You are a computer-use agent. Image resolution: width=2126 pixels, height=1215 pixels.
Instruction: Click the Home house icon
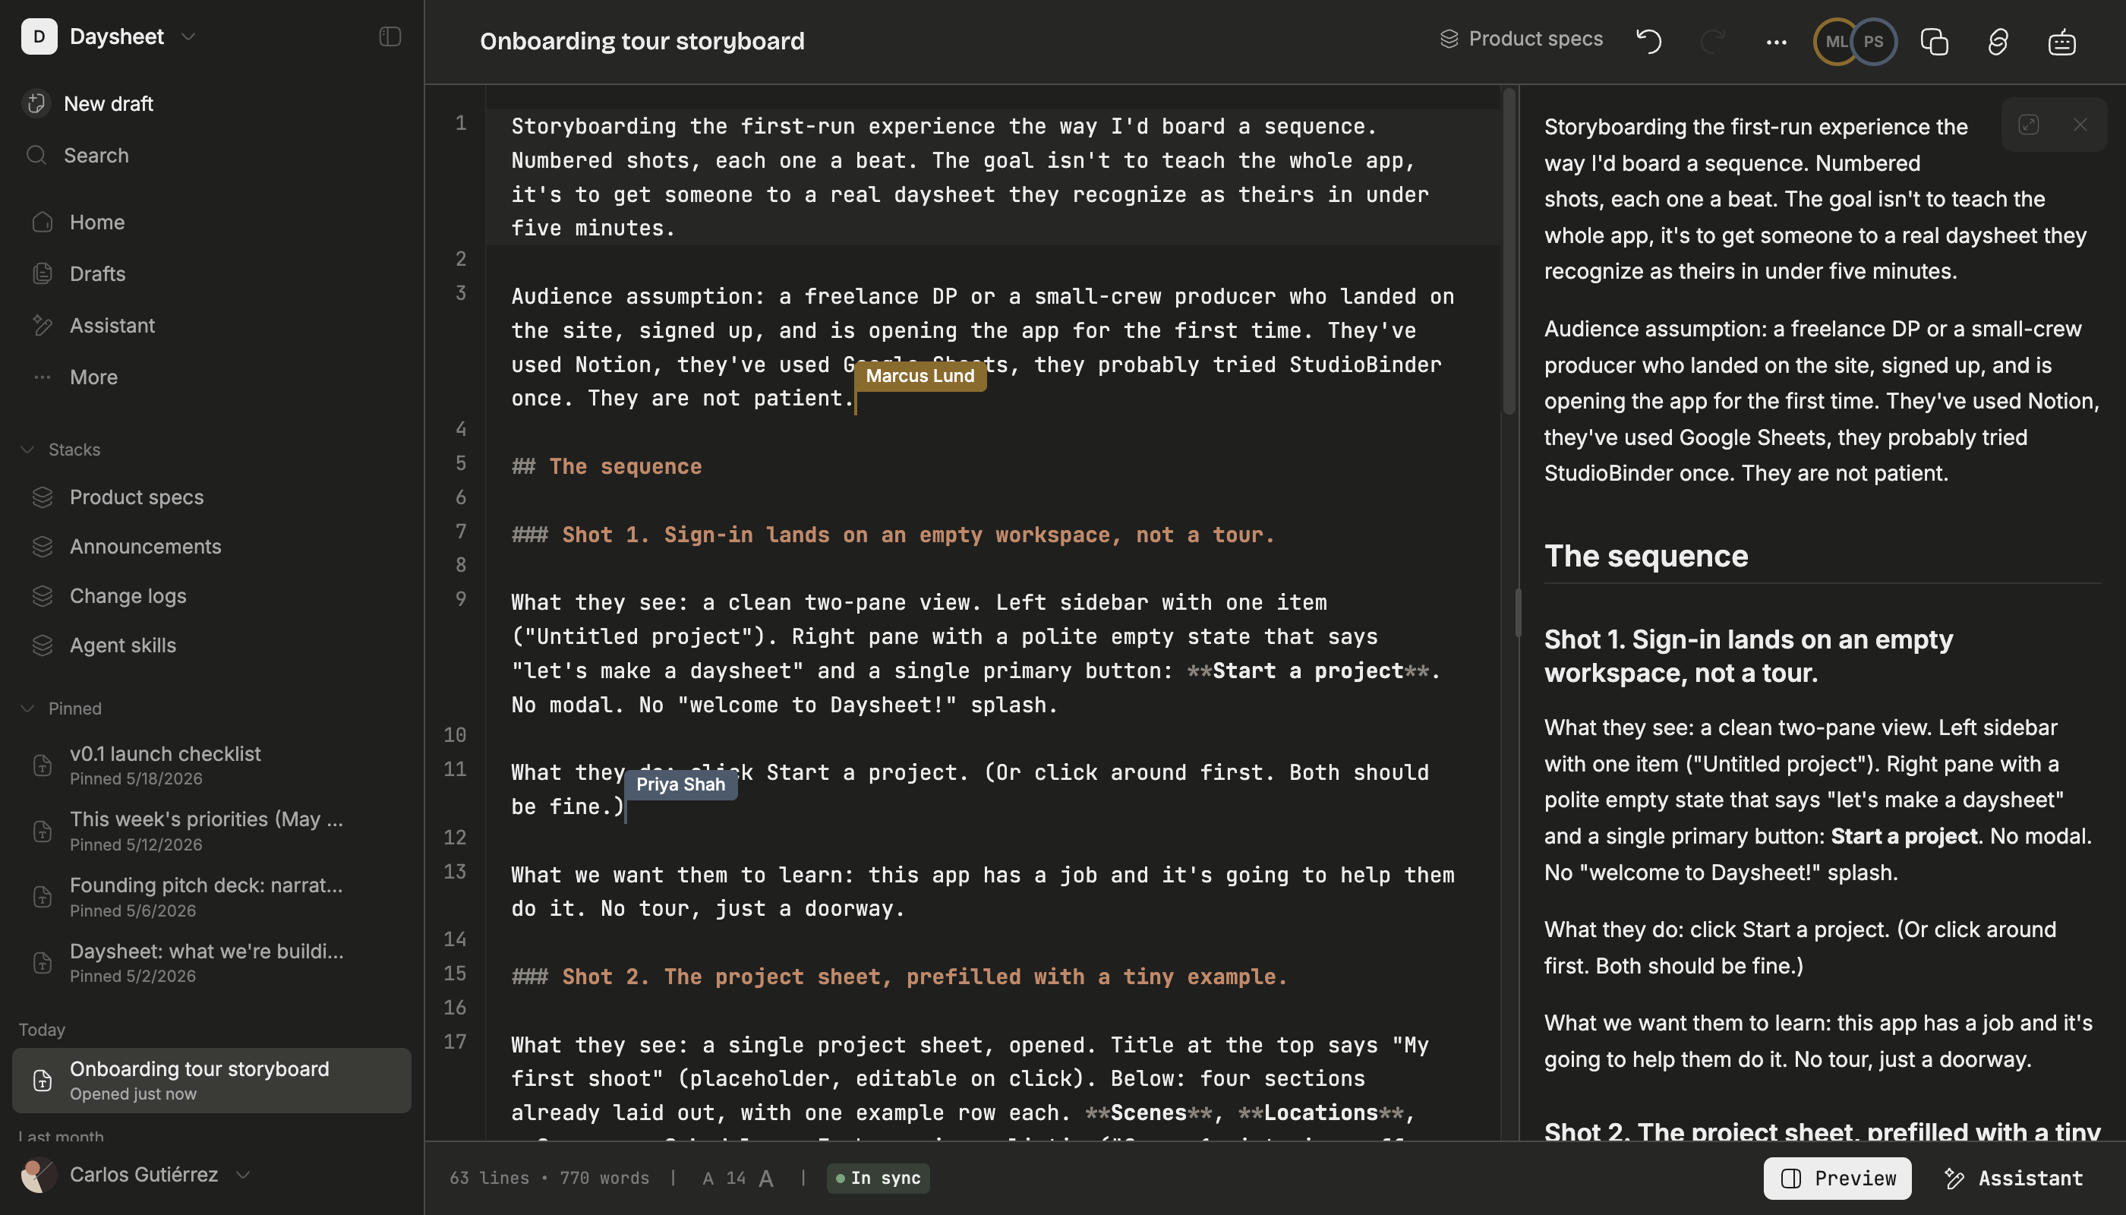(x=43, y=222)
